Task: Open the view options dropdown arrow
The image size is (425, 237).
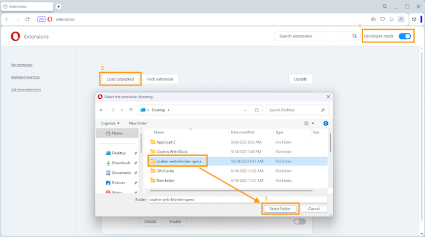Action: (x=313, y=124)
